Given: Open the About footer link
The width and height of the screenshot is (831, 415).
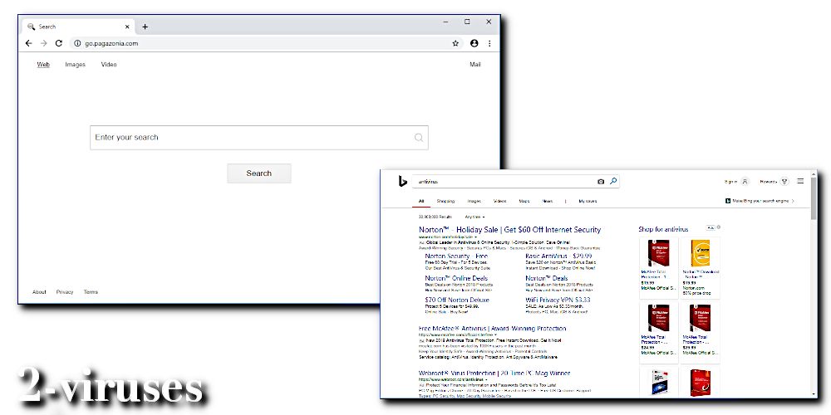Looking at the screenshot, I should [39, 292].
